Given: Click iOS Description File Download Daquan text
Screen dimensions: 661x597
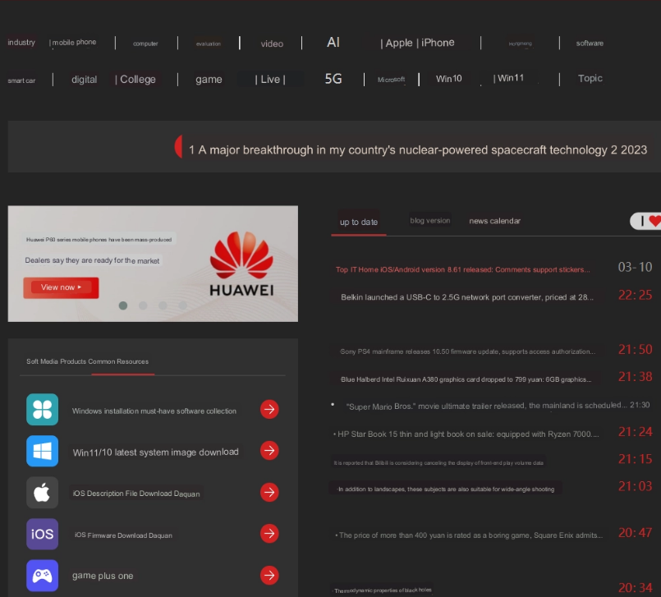Looking at the screenshot, I should (x=136, y=494).
